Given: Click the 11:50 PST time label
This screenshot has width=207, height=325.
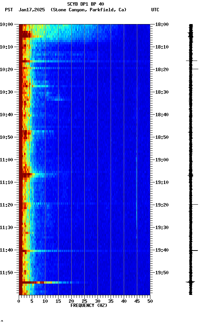Looking at the screenshot, I should [x=6, y=273].
